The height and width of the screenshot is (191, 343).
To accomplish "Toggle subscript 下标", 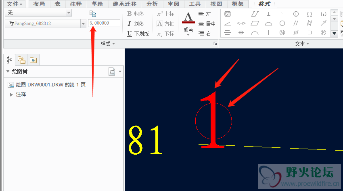I will click(165, 34).
